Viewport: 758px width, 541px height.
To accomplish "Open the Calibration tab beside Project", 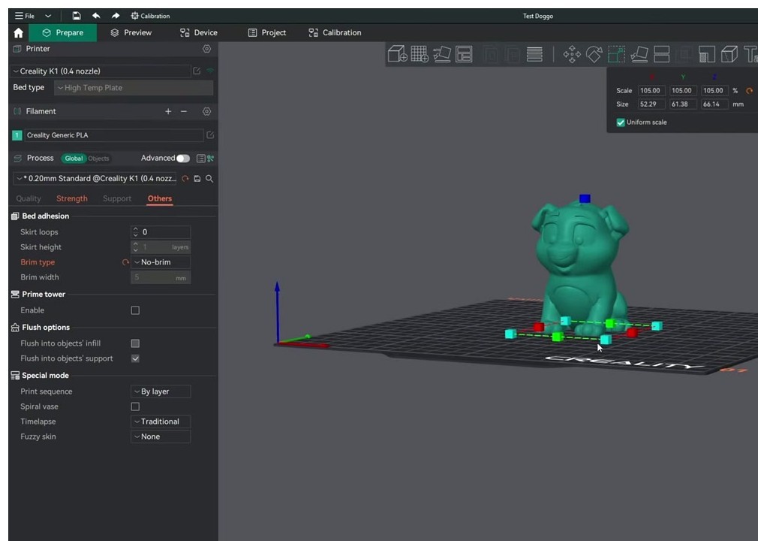I will coord(335,32).
